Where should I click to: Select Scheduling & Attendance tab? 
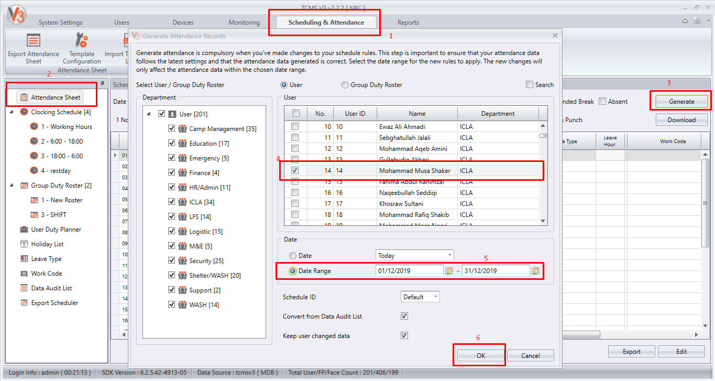point(326,23)
